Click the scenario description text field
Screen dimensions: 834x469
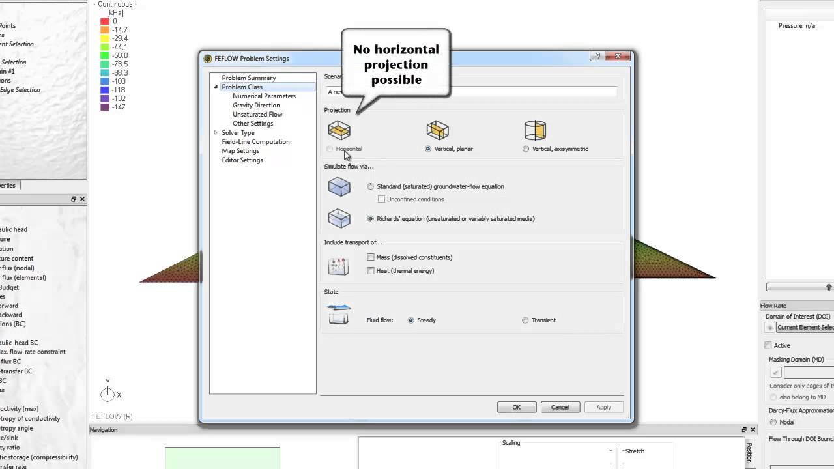[x=470, y=92]
